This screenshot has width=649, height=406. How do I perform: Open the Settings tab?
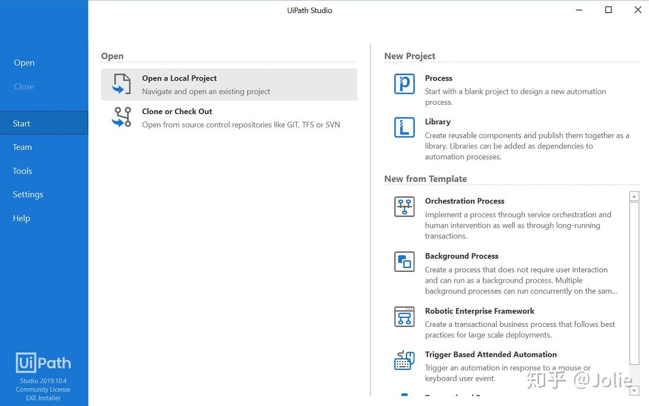28,194
